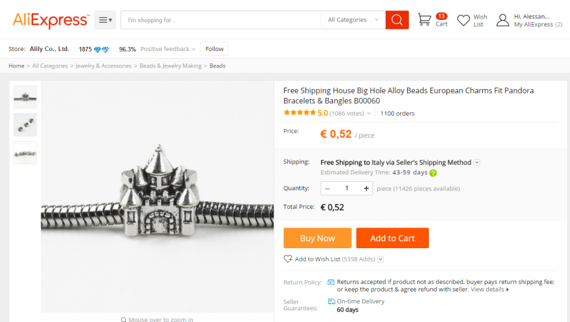Click the search input field
570x322 pixels.
coord(221,20)
